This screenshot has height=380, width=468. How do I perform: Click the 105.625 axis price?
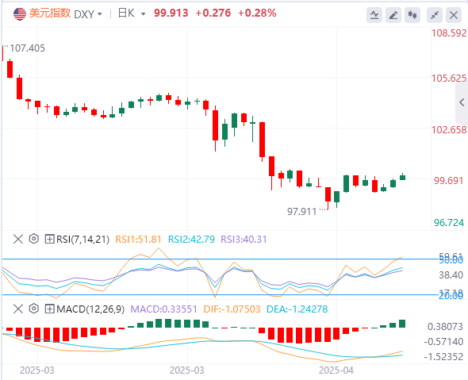point(449,79)
